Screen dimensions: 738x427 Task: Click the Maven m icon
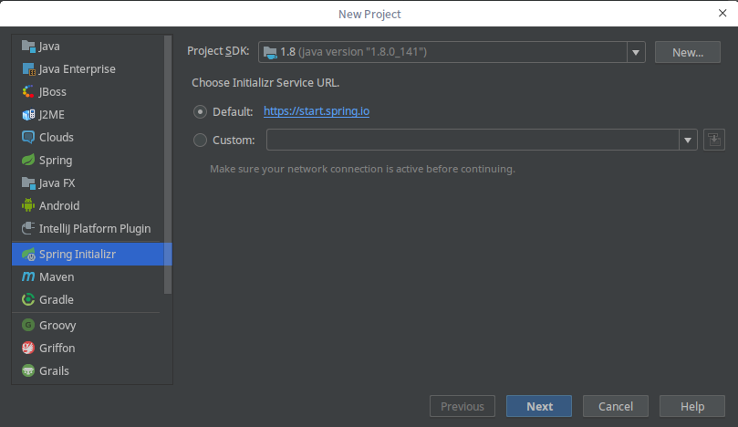click(x=28, y=276)
